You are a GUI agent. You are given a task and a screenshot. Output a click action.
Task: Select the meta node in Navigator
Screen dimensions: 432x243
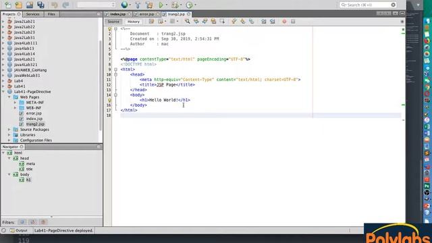[30, 163]
